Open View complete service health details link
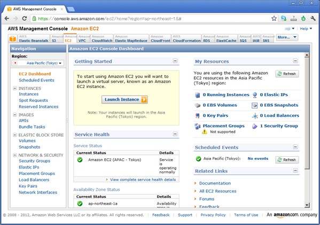The width and height of the screenshot is (320, 225). [143, 180]
